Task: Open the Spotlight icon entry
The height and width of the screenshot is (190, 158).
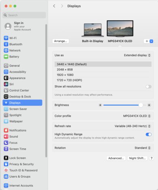Action: pos(6,115)
